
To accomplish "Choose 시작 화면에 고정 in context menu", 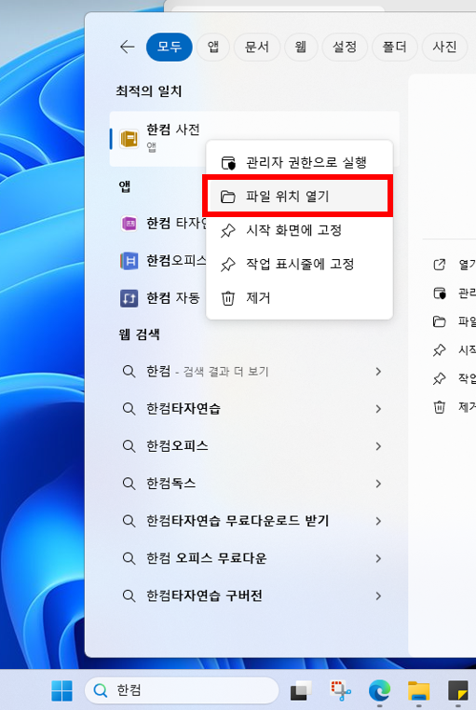I will (x=299, y=230).
